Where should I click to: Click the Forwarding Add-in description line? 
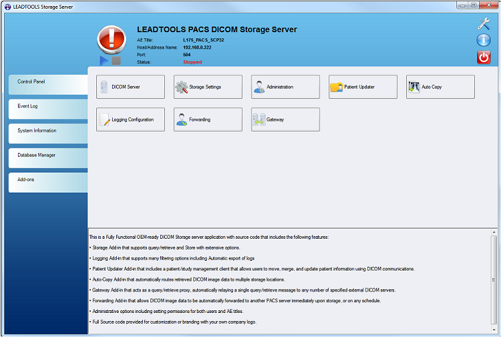click(236, 301)
